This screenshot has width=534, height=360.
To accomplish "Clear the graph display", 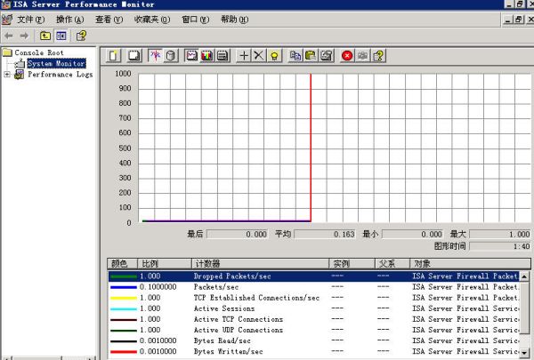I will (133, 55).
